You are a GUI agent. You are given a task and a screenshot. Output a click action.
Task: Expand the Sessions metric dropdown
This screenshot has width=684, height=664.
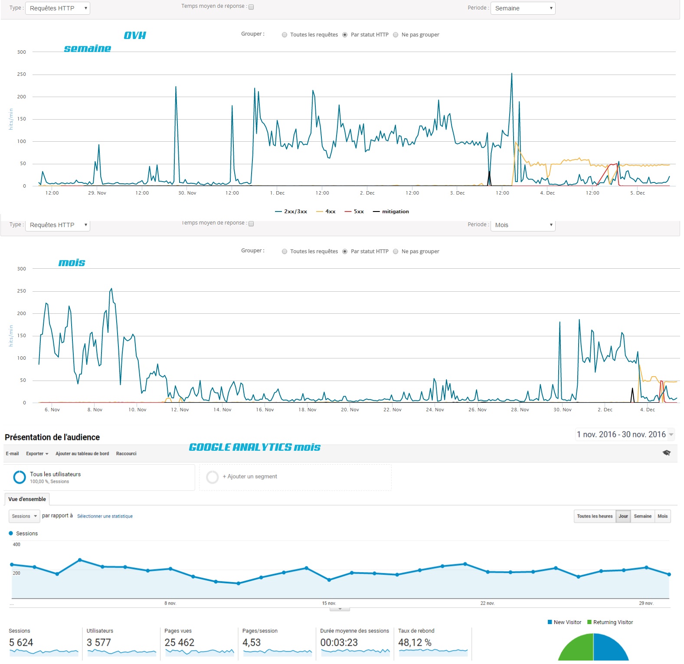(x=24, y=516)
